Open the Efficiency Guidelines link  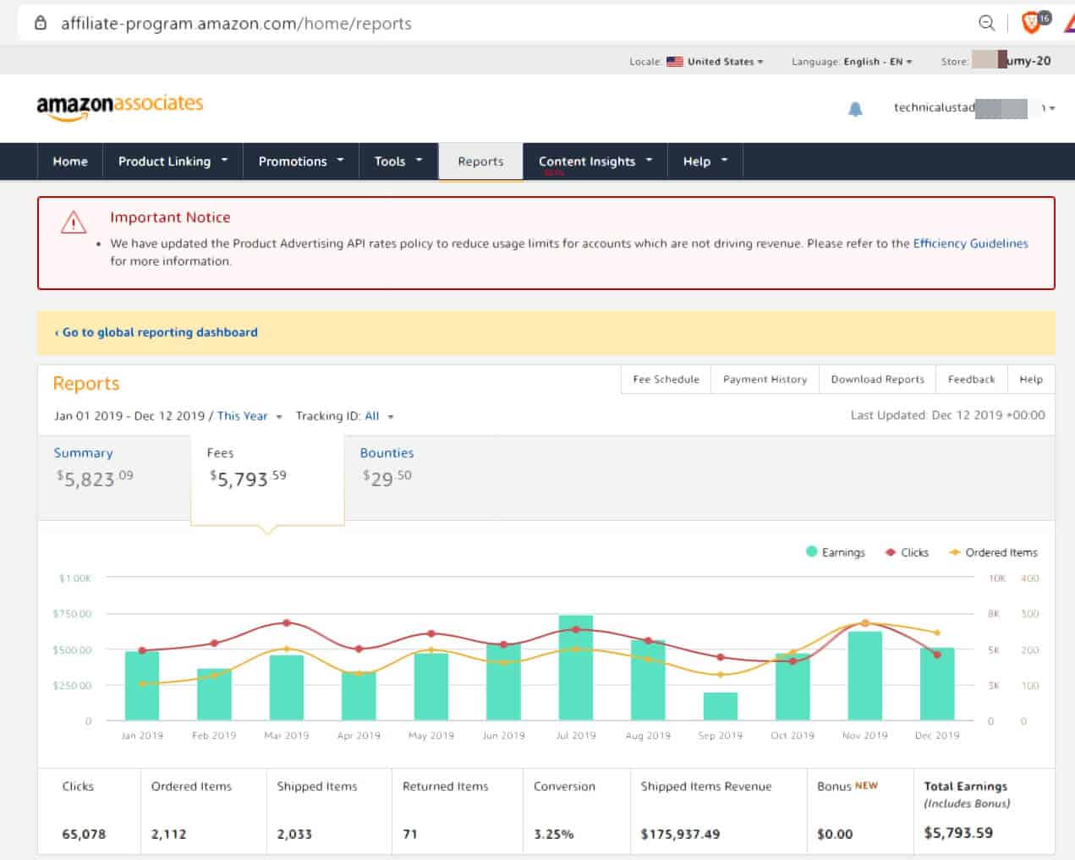pyautogui.click(x=970, y=244)
